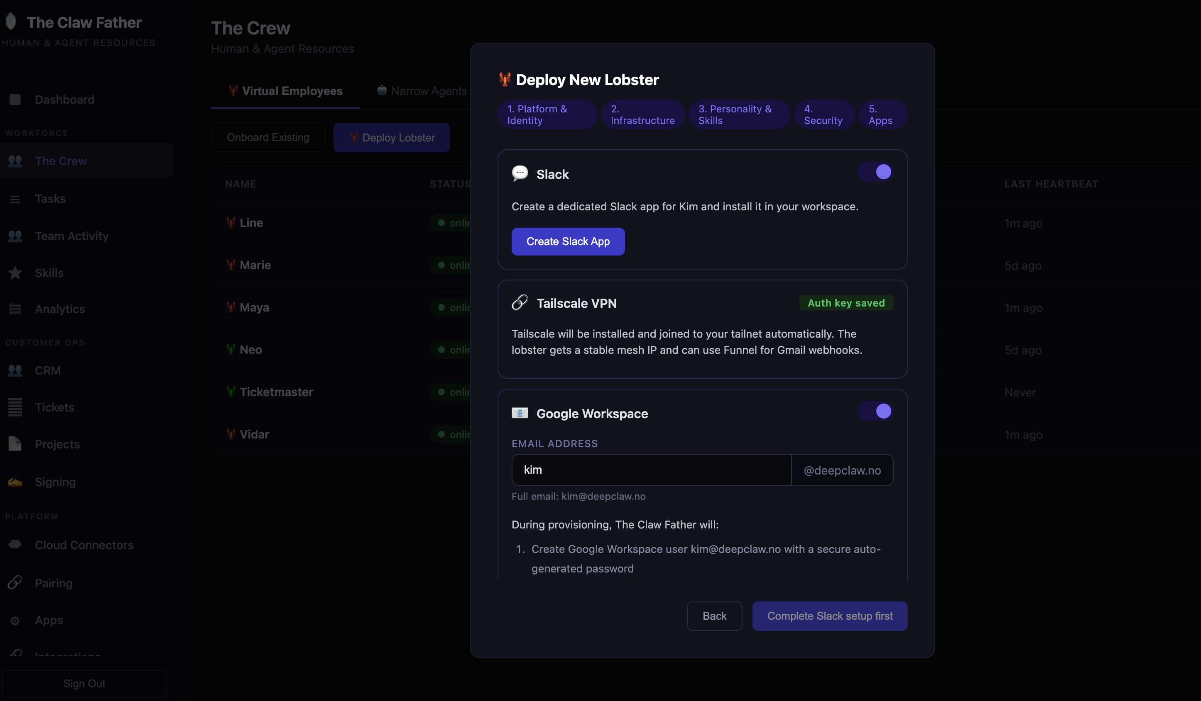Click the Analytics sidebar icon
Screen dimensions: 1201x701
[x=15, y=309]
